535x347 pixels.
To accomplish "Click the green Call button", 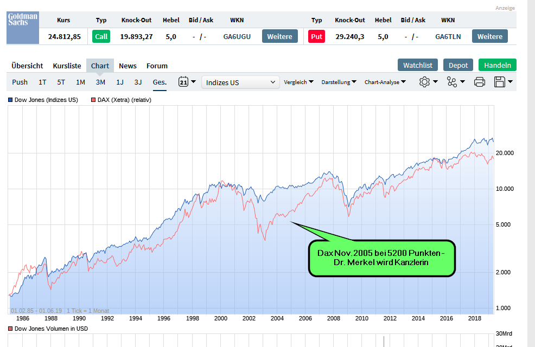I will pyautogui.click(x=101, y=36).
